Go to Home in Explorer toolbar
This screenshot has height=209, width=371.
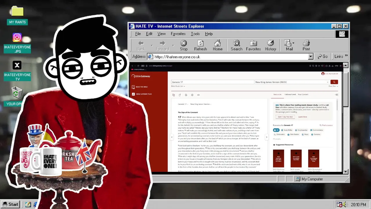pos(218,45)
